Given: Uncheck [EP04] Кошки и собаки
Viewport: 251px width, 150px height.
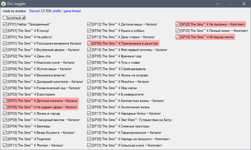Looking at the screenshot, I should click(x=89, y=31).
